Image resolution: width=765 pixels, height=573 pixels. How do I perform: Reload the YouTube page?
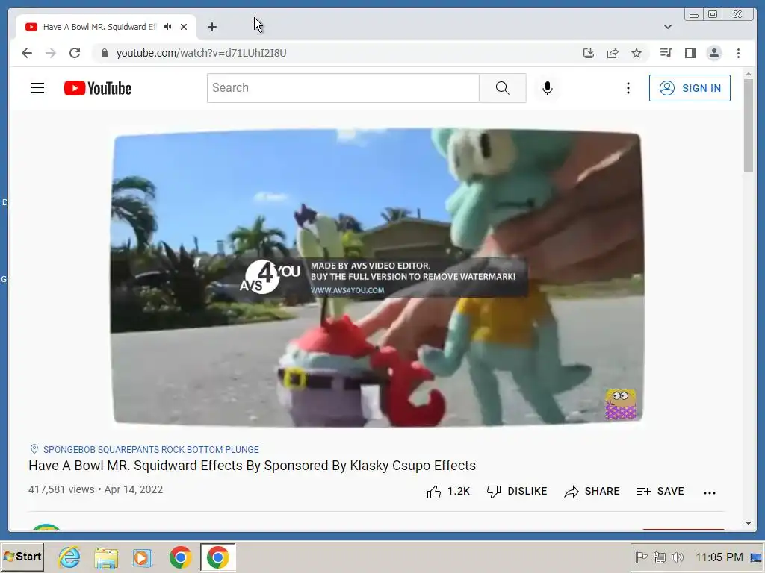pos(75,53)
